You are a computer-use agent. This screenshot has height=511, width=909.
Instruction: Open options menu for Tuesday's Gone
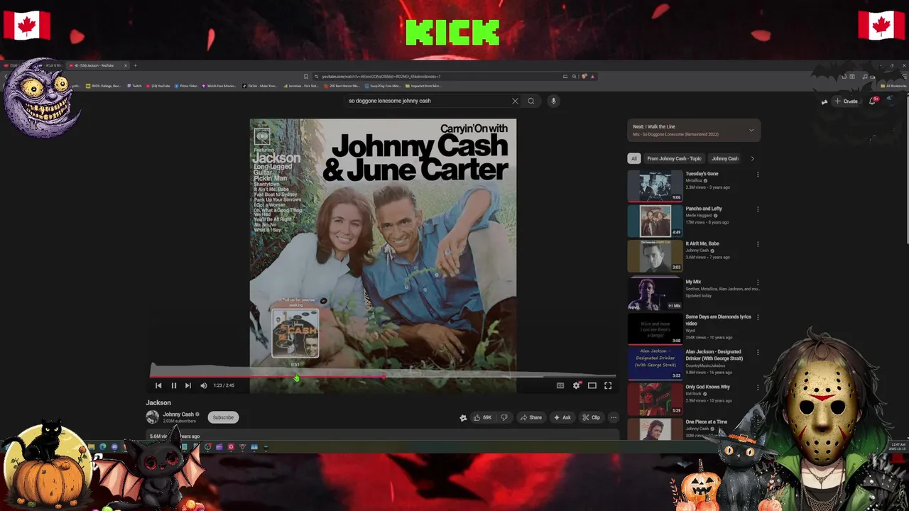click(758, 174)
